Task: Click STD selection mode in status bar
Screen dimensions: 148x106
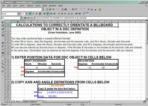Action: tap(82, 105)
